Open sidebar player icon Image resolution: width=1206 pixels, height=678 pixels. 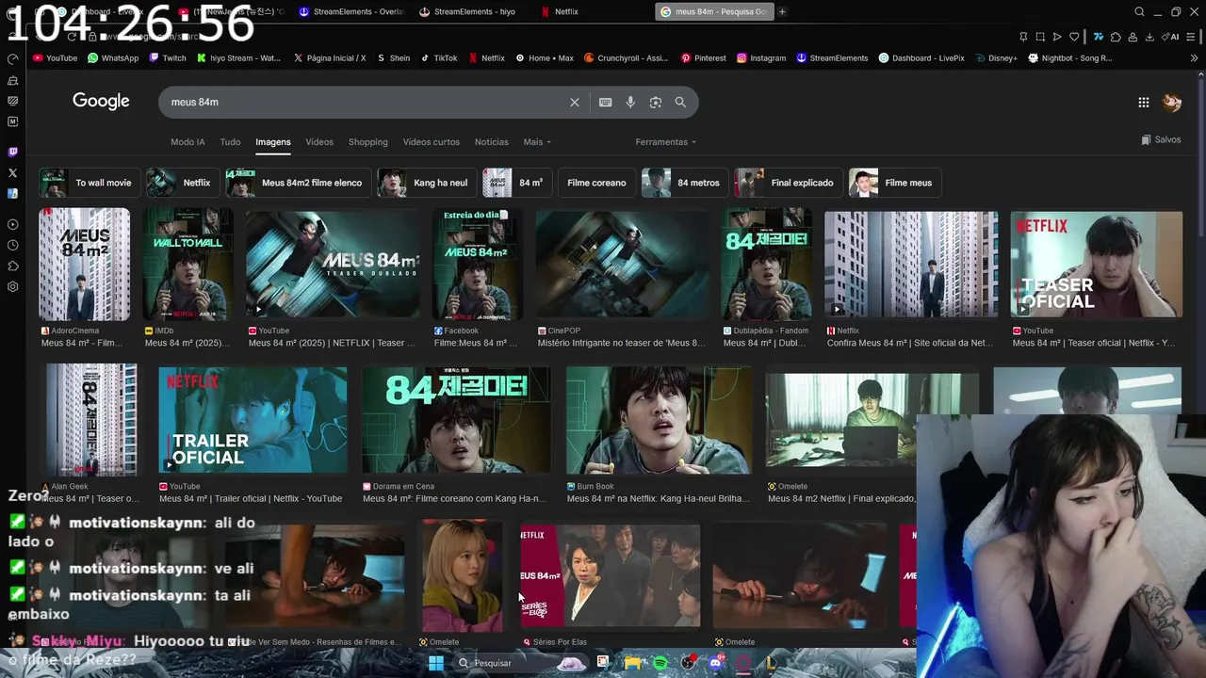pyautogui.click(x=12, y=224)
